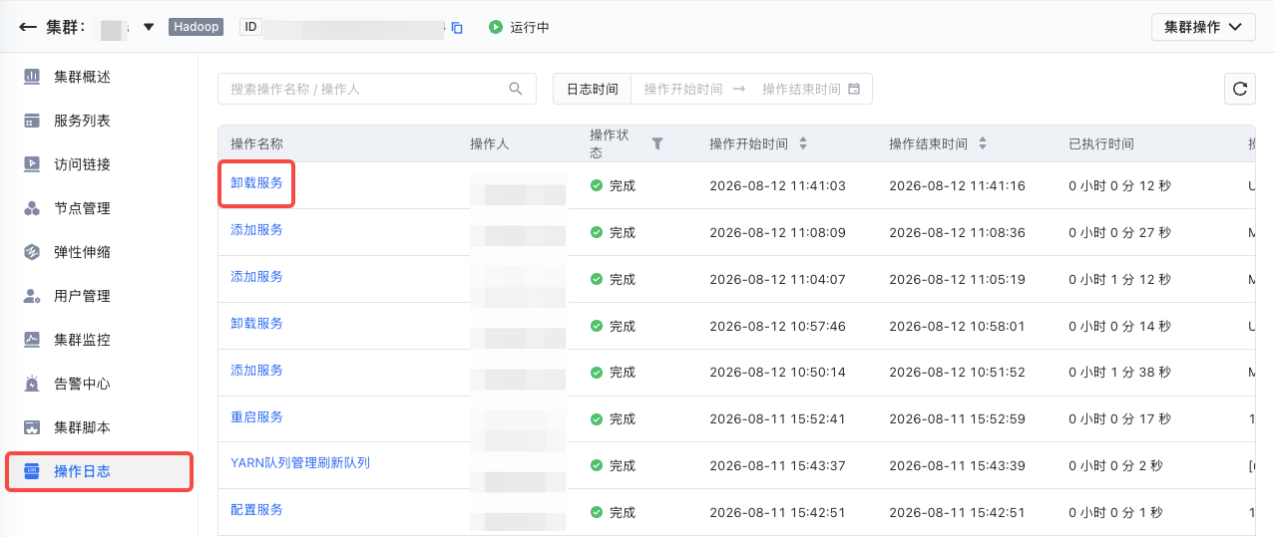The image size is (1275, 537).
Task: Open 卸载服务 log from 10:57:46
Action: [256, 324]
